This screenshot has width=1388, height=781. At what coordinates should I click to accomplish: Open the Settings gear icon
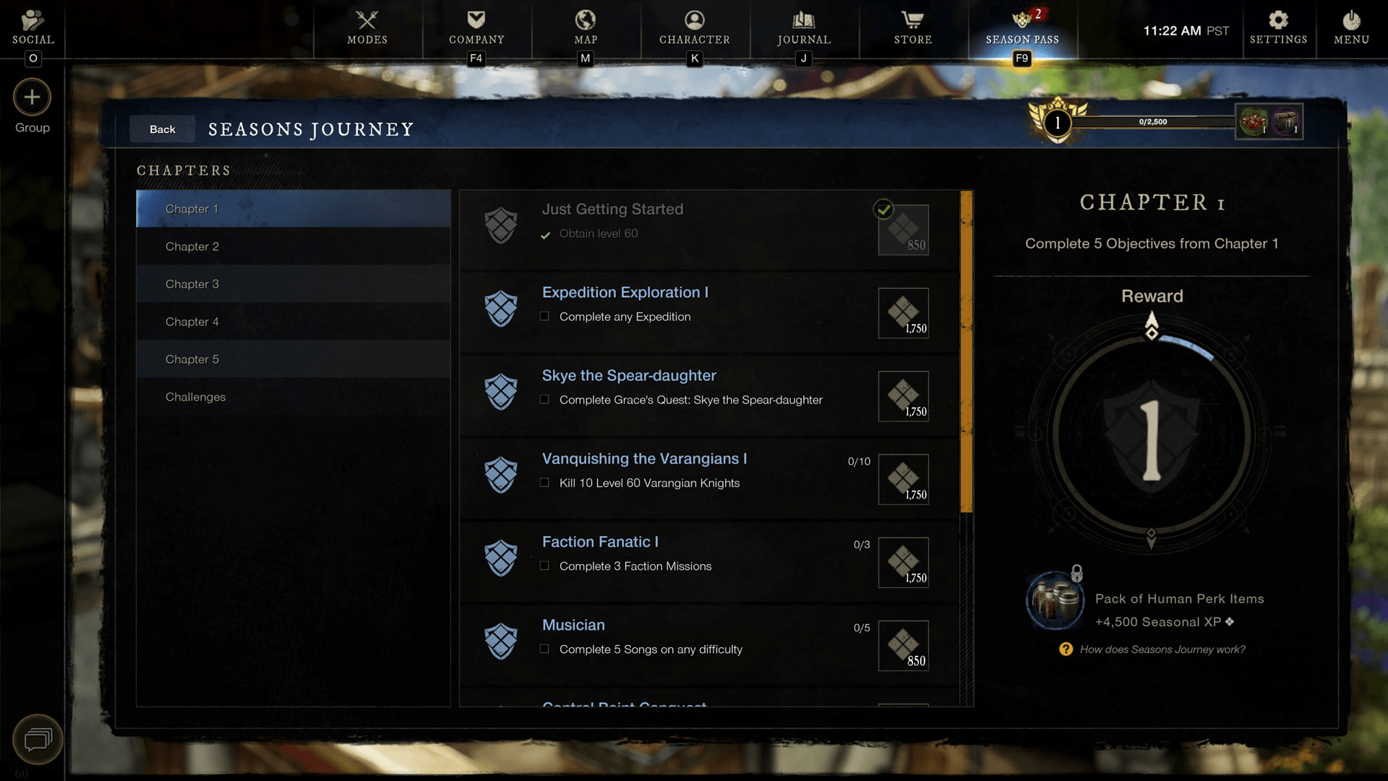[x=1278, y=20]
